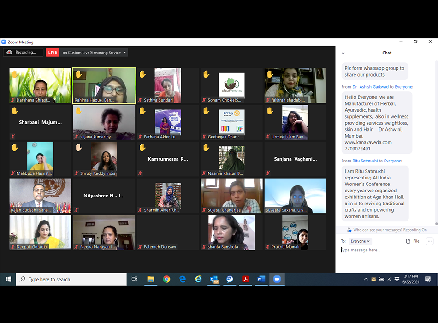Open the Windows Start menu
The image size is (438, 323).
coord(8,279)
